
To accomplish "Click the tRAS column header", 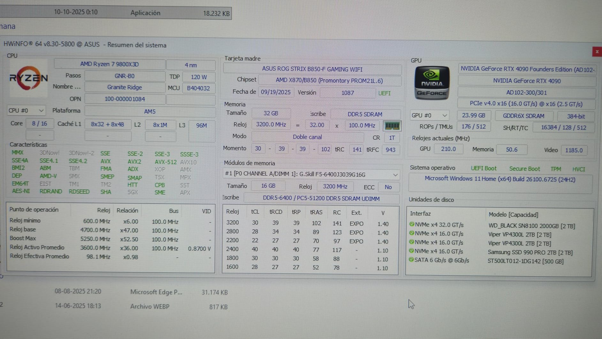I will pos(316,212).
